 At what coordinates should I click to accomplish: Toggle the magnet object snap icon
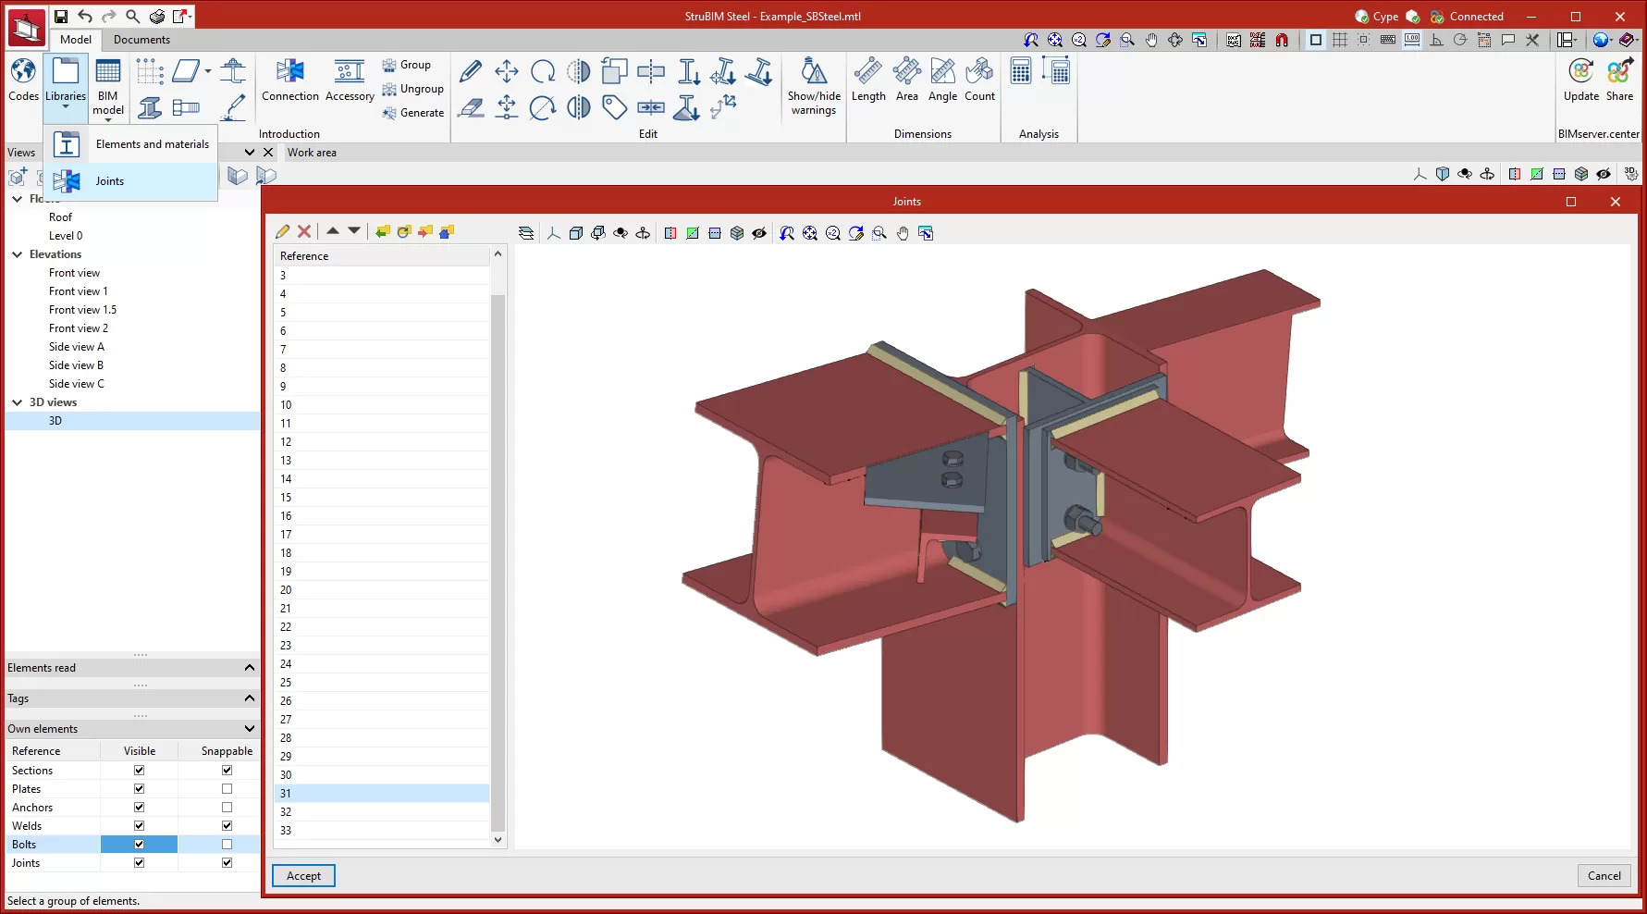1283,41
